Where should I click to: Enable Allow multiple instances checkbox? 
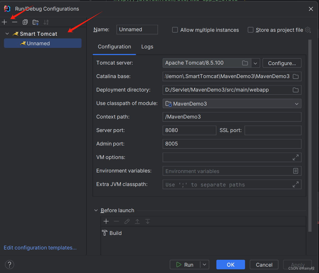pos(175,30)
